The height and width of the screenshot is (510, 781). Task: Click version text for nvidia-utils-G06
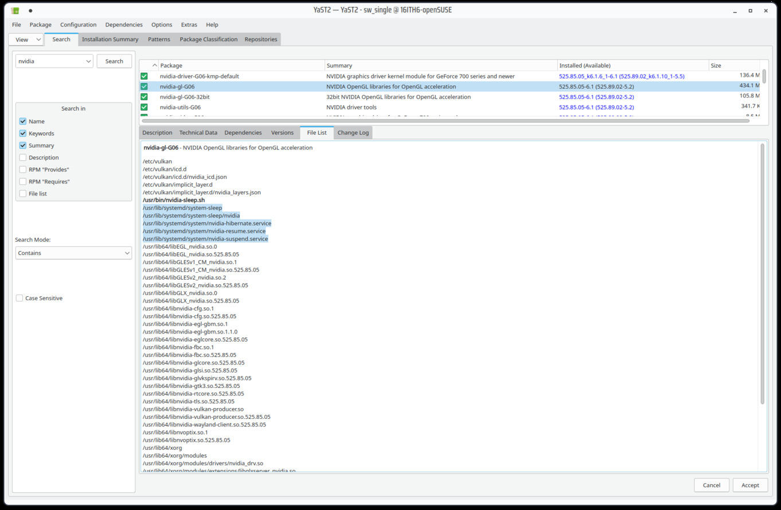[x=596, y=107]
